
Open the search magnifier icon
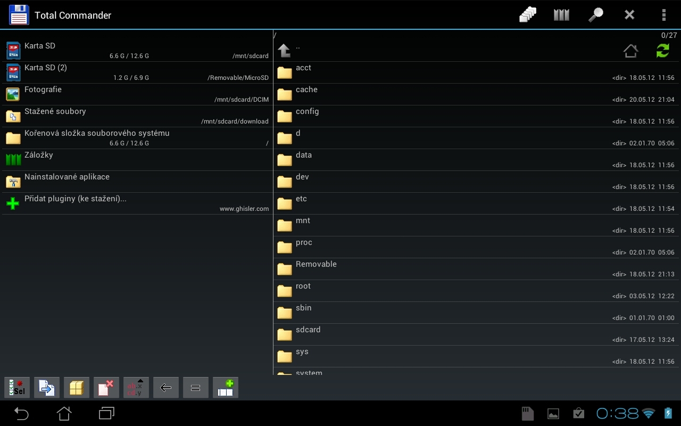[595, 15]
